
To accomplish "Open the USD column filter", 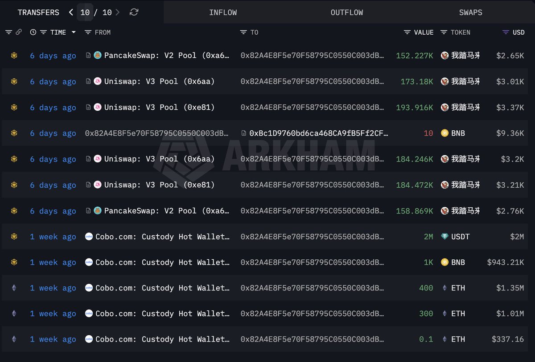I will (x=506, y=32).
